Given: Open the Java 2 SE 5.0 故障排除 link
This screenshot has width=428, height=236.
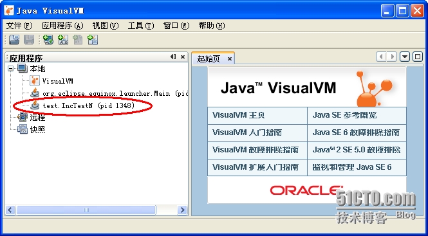Looking at the screenshot, I should click(x=357, y=150).
